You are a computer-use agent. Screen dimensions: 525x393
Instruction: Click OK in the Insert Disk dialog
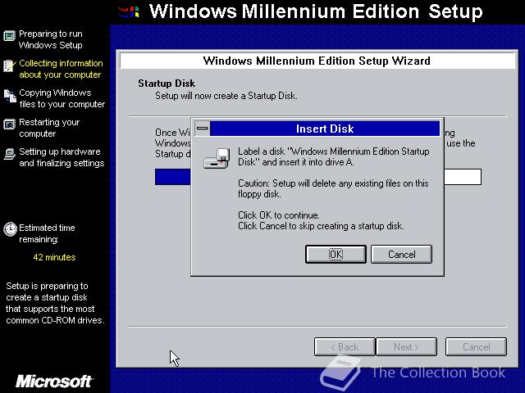(x=336, y=255)
